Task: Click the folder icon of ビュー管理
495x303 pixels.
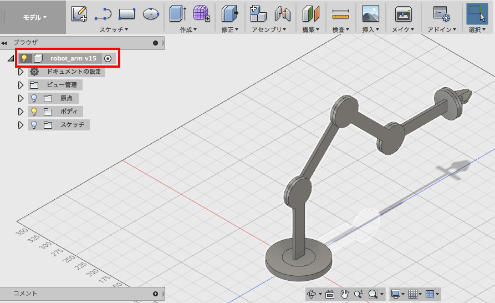Action: 34,85
